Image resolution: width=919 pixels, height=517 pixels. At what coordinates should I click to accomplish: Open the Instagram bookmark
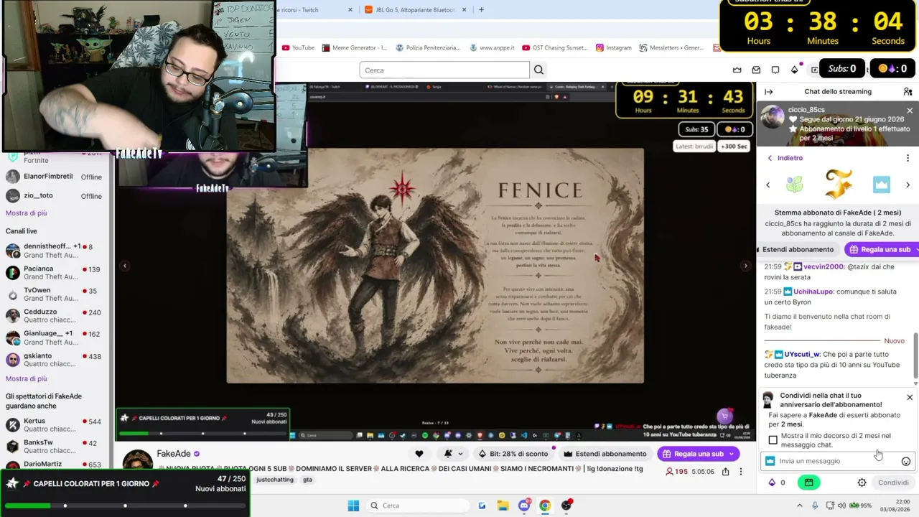(x=614, y=47)
